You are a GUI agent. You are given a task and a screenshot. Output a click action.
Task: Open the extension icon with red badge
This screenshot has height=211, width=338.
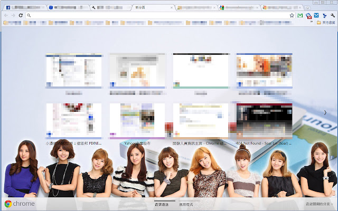[308, 16]
